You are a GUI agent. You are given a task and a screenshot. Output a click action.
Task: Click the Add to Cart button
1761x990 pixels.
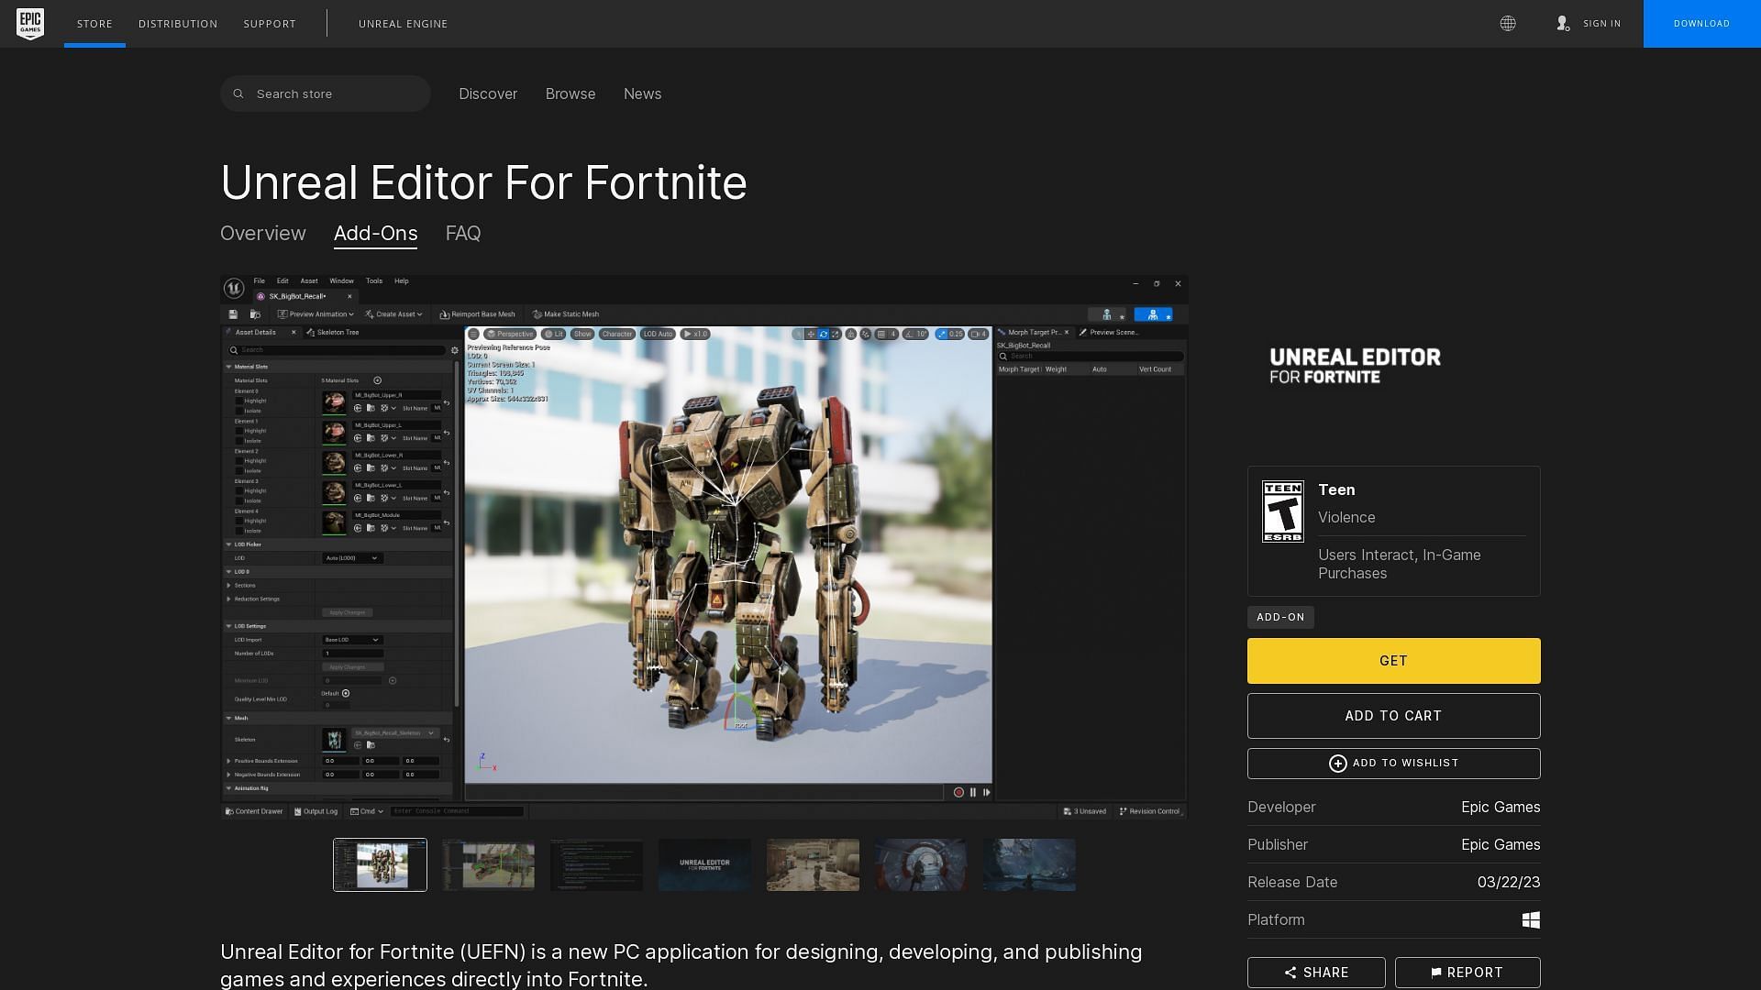pyautogui.click(x=1394, y=716)
